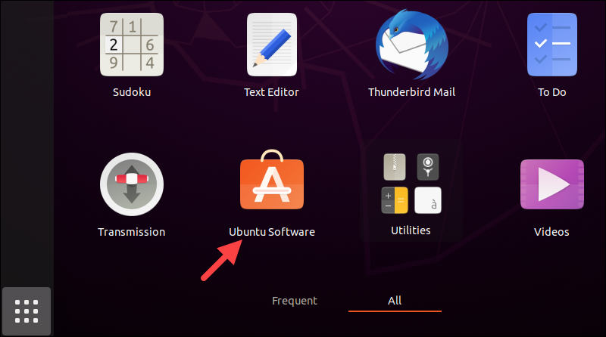The image size is (606, 337).
Task: Click the Show Applications grid button
Action: (x=27, y=311)
